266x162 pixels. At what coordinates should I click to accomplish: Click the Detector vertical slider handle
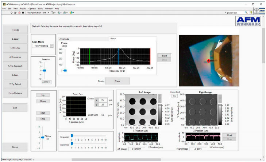tap(45, 70)
